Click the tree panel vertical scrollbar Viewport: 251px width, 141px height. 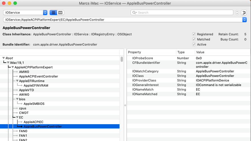122,59
